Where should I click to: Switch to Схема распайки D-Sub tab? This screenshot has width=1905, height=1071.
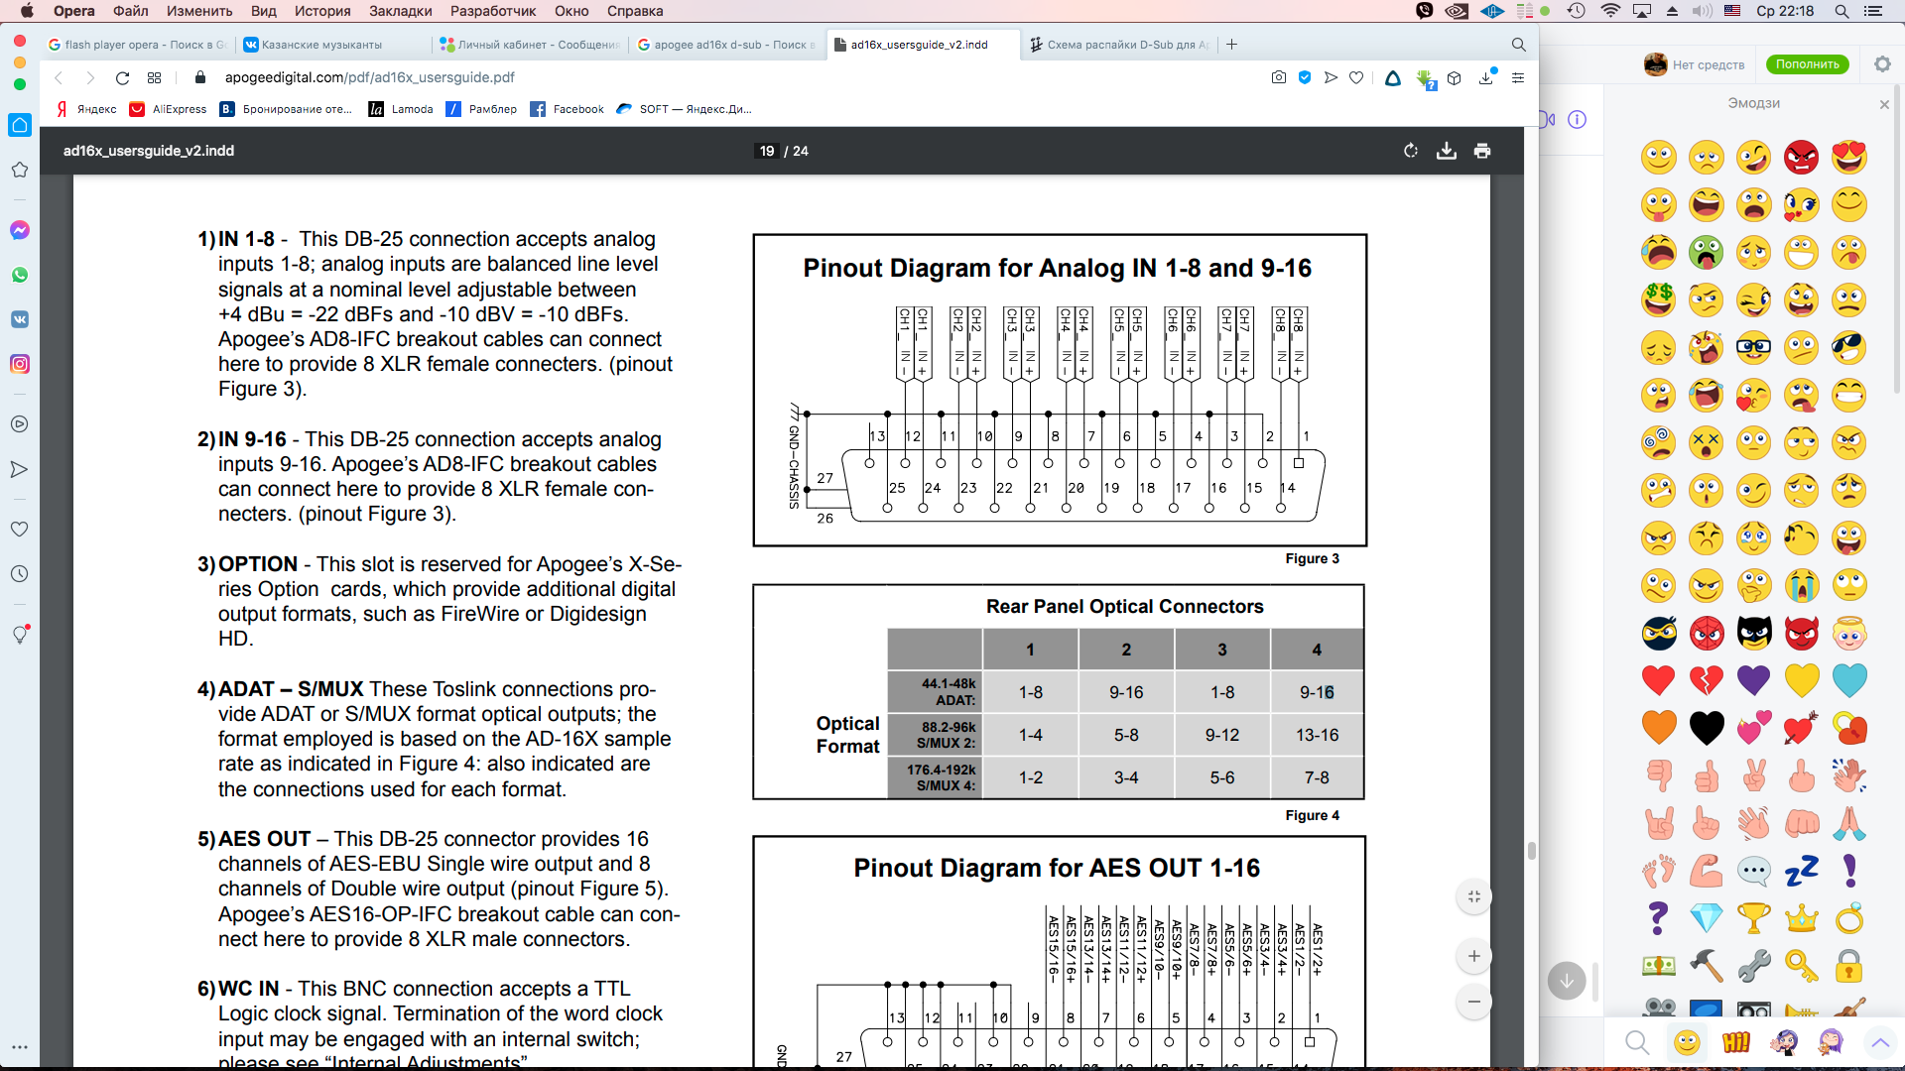(1119, 45)
